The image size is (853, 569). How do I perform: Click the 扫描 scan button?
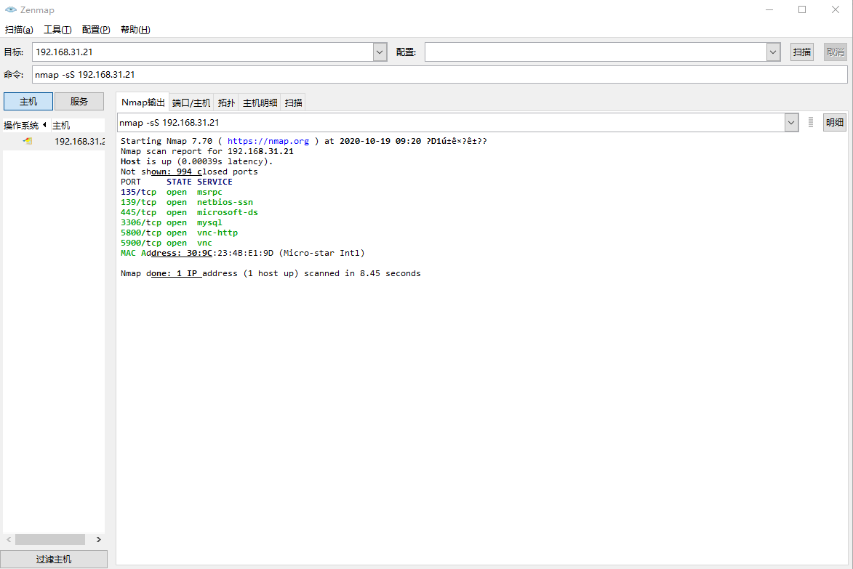pos(802,52)
